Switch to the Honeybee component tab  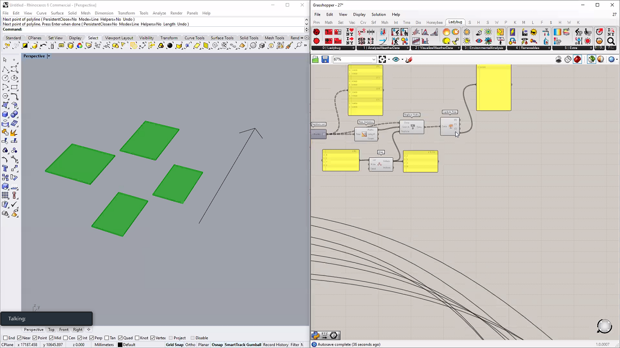[x=434, y=23]
